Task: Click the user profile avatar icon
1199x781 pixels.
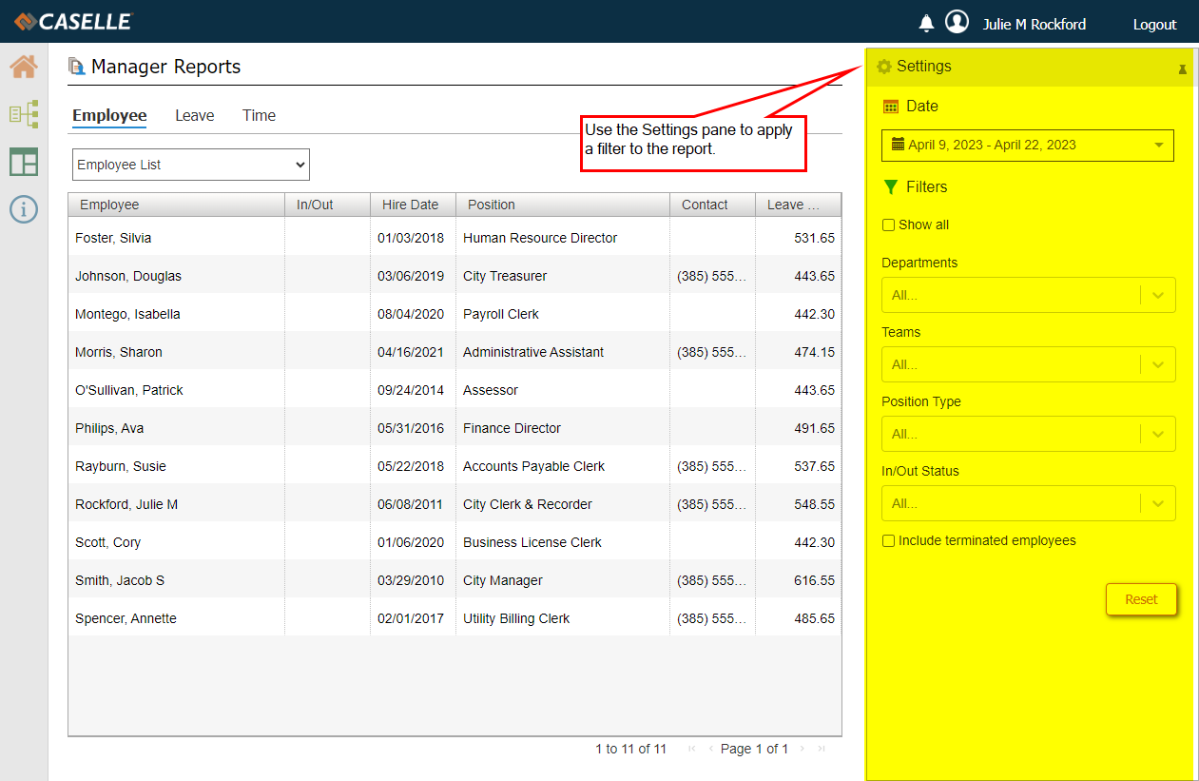Action: click(x=957, y=23)
